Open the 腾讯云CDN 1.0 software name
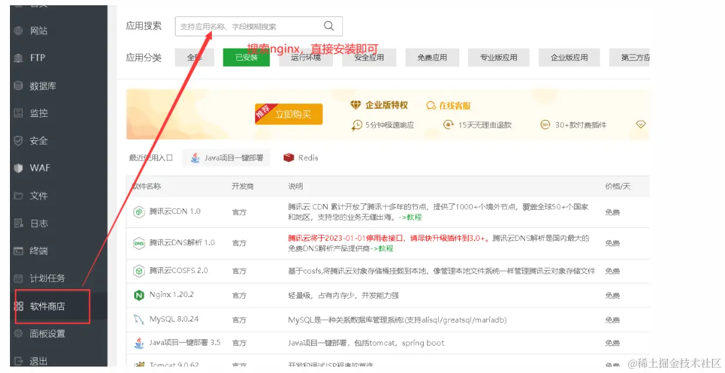725x373 pixels. pyautogui.click(x=175, y=211)
